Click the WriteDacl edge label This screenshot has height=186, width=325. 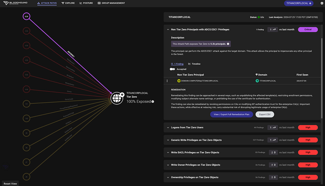click(70, 76)
